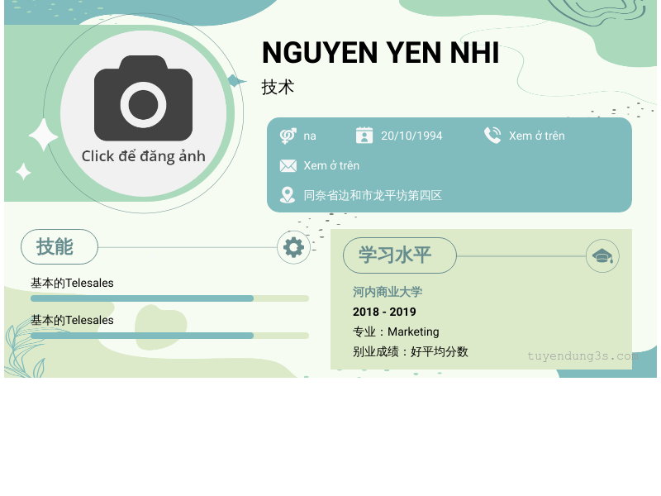661x496 pixels.
Task: Click the birthday calendar icon
Action: (364, 136)
